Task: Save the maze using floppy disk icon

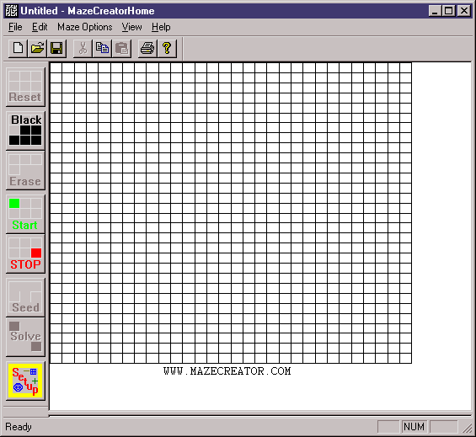Action: tap(56, 48)
